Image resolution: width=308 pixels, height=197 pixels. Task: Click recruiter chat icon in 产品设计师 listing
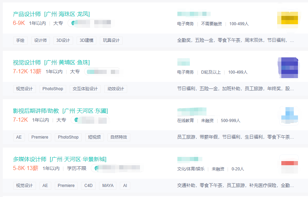(x=72, y=24)
